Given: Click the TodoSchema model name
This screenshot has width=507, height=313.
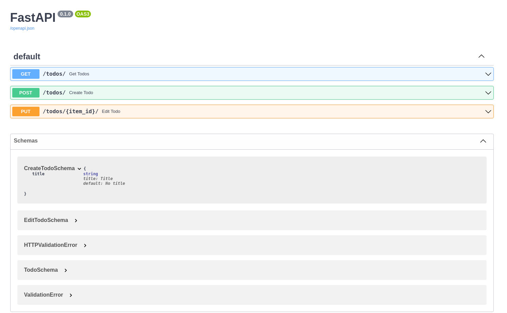Looking at the screenshot, I should click(x=41, y=270).
